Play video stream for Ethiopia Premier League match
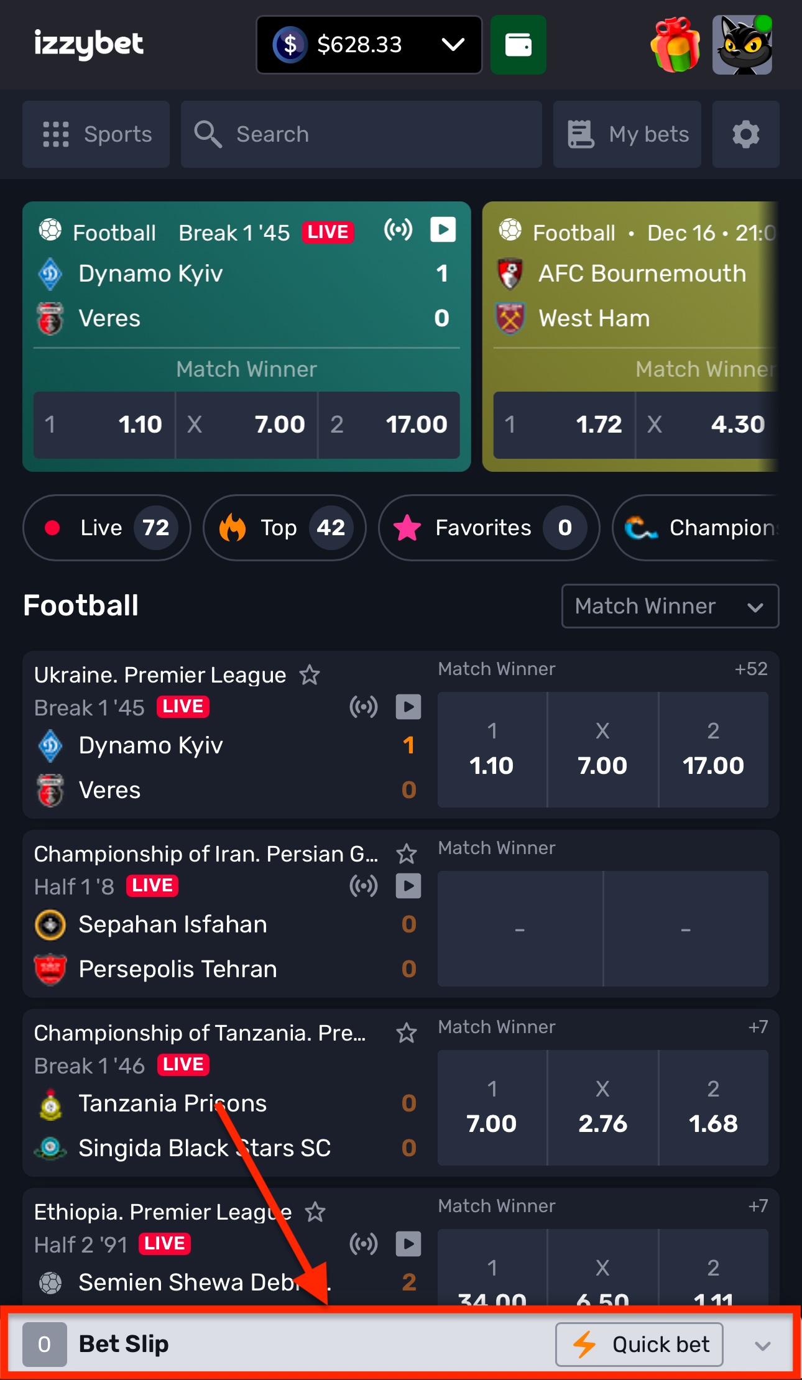 pyautogui.click(x=408, y=1244)
